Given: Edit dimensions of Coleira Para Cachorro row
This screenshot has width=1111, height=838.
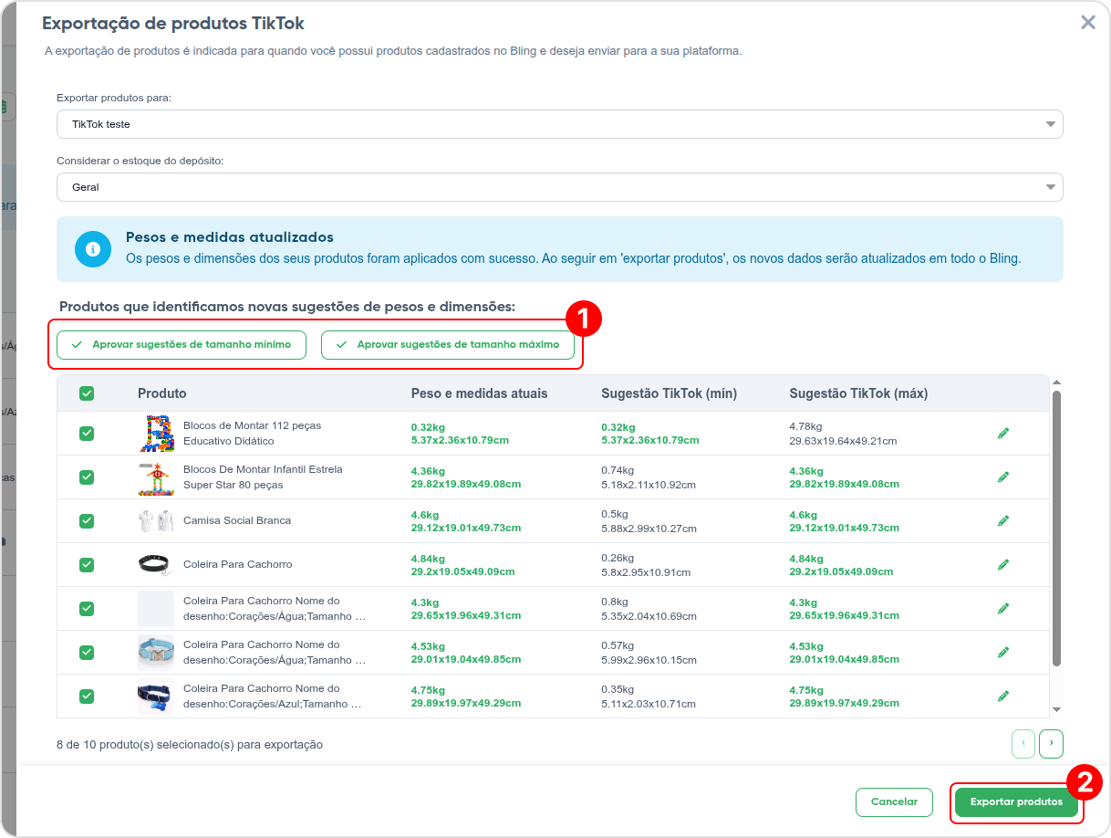Looking at the screenshot, I should [1003, 564].
